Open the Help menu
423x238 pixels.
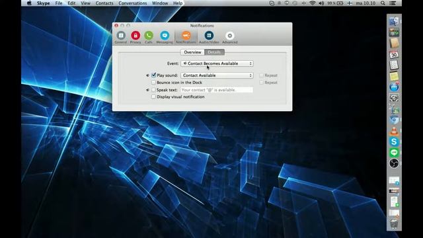178,3
